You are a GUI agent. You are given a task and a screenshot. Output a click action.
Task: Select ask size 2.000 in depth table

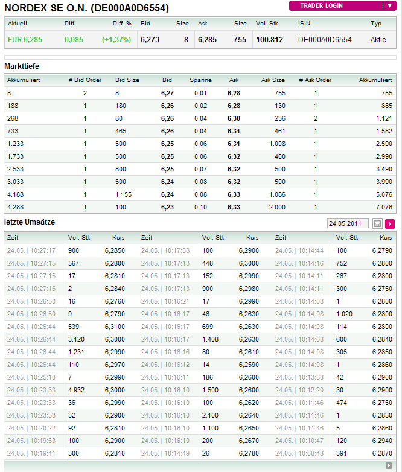(277, 207)
